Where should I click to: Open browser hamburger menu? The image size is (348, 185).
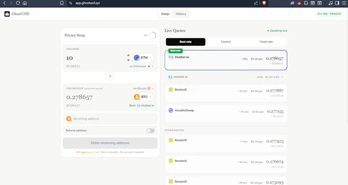(344, 3)
